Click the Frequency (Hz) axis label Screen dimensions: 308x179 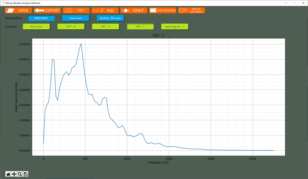click(158, 162)
